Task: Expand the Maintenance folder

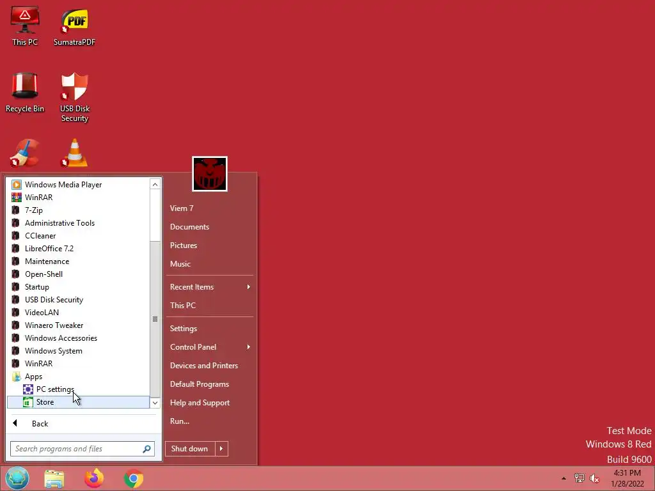Action: [x=78, y=261]
